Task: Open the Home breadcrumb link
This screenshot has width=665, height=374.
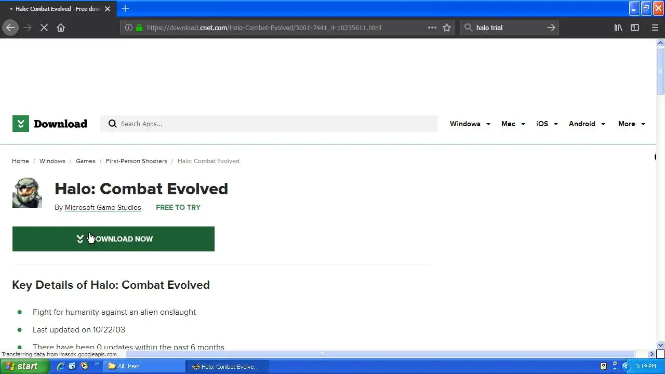Action: pos(21,161)
